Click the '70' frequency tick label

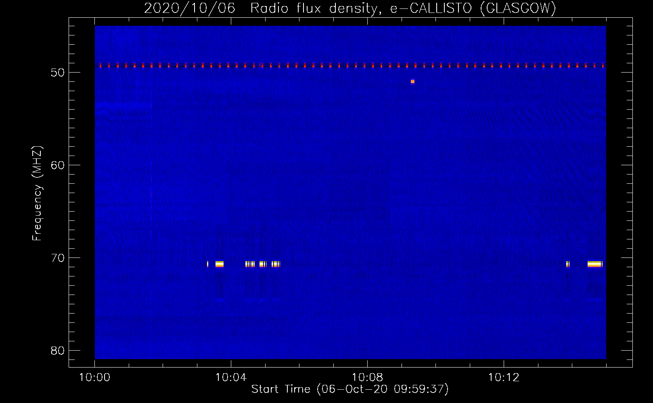[58, 258]
